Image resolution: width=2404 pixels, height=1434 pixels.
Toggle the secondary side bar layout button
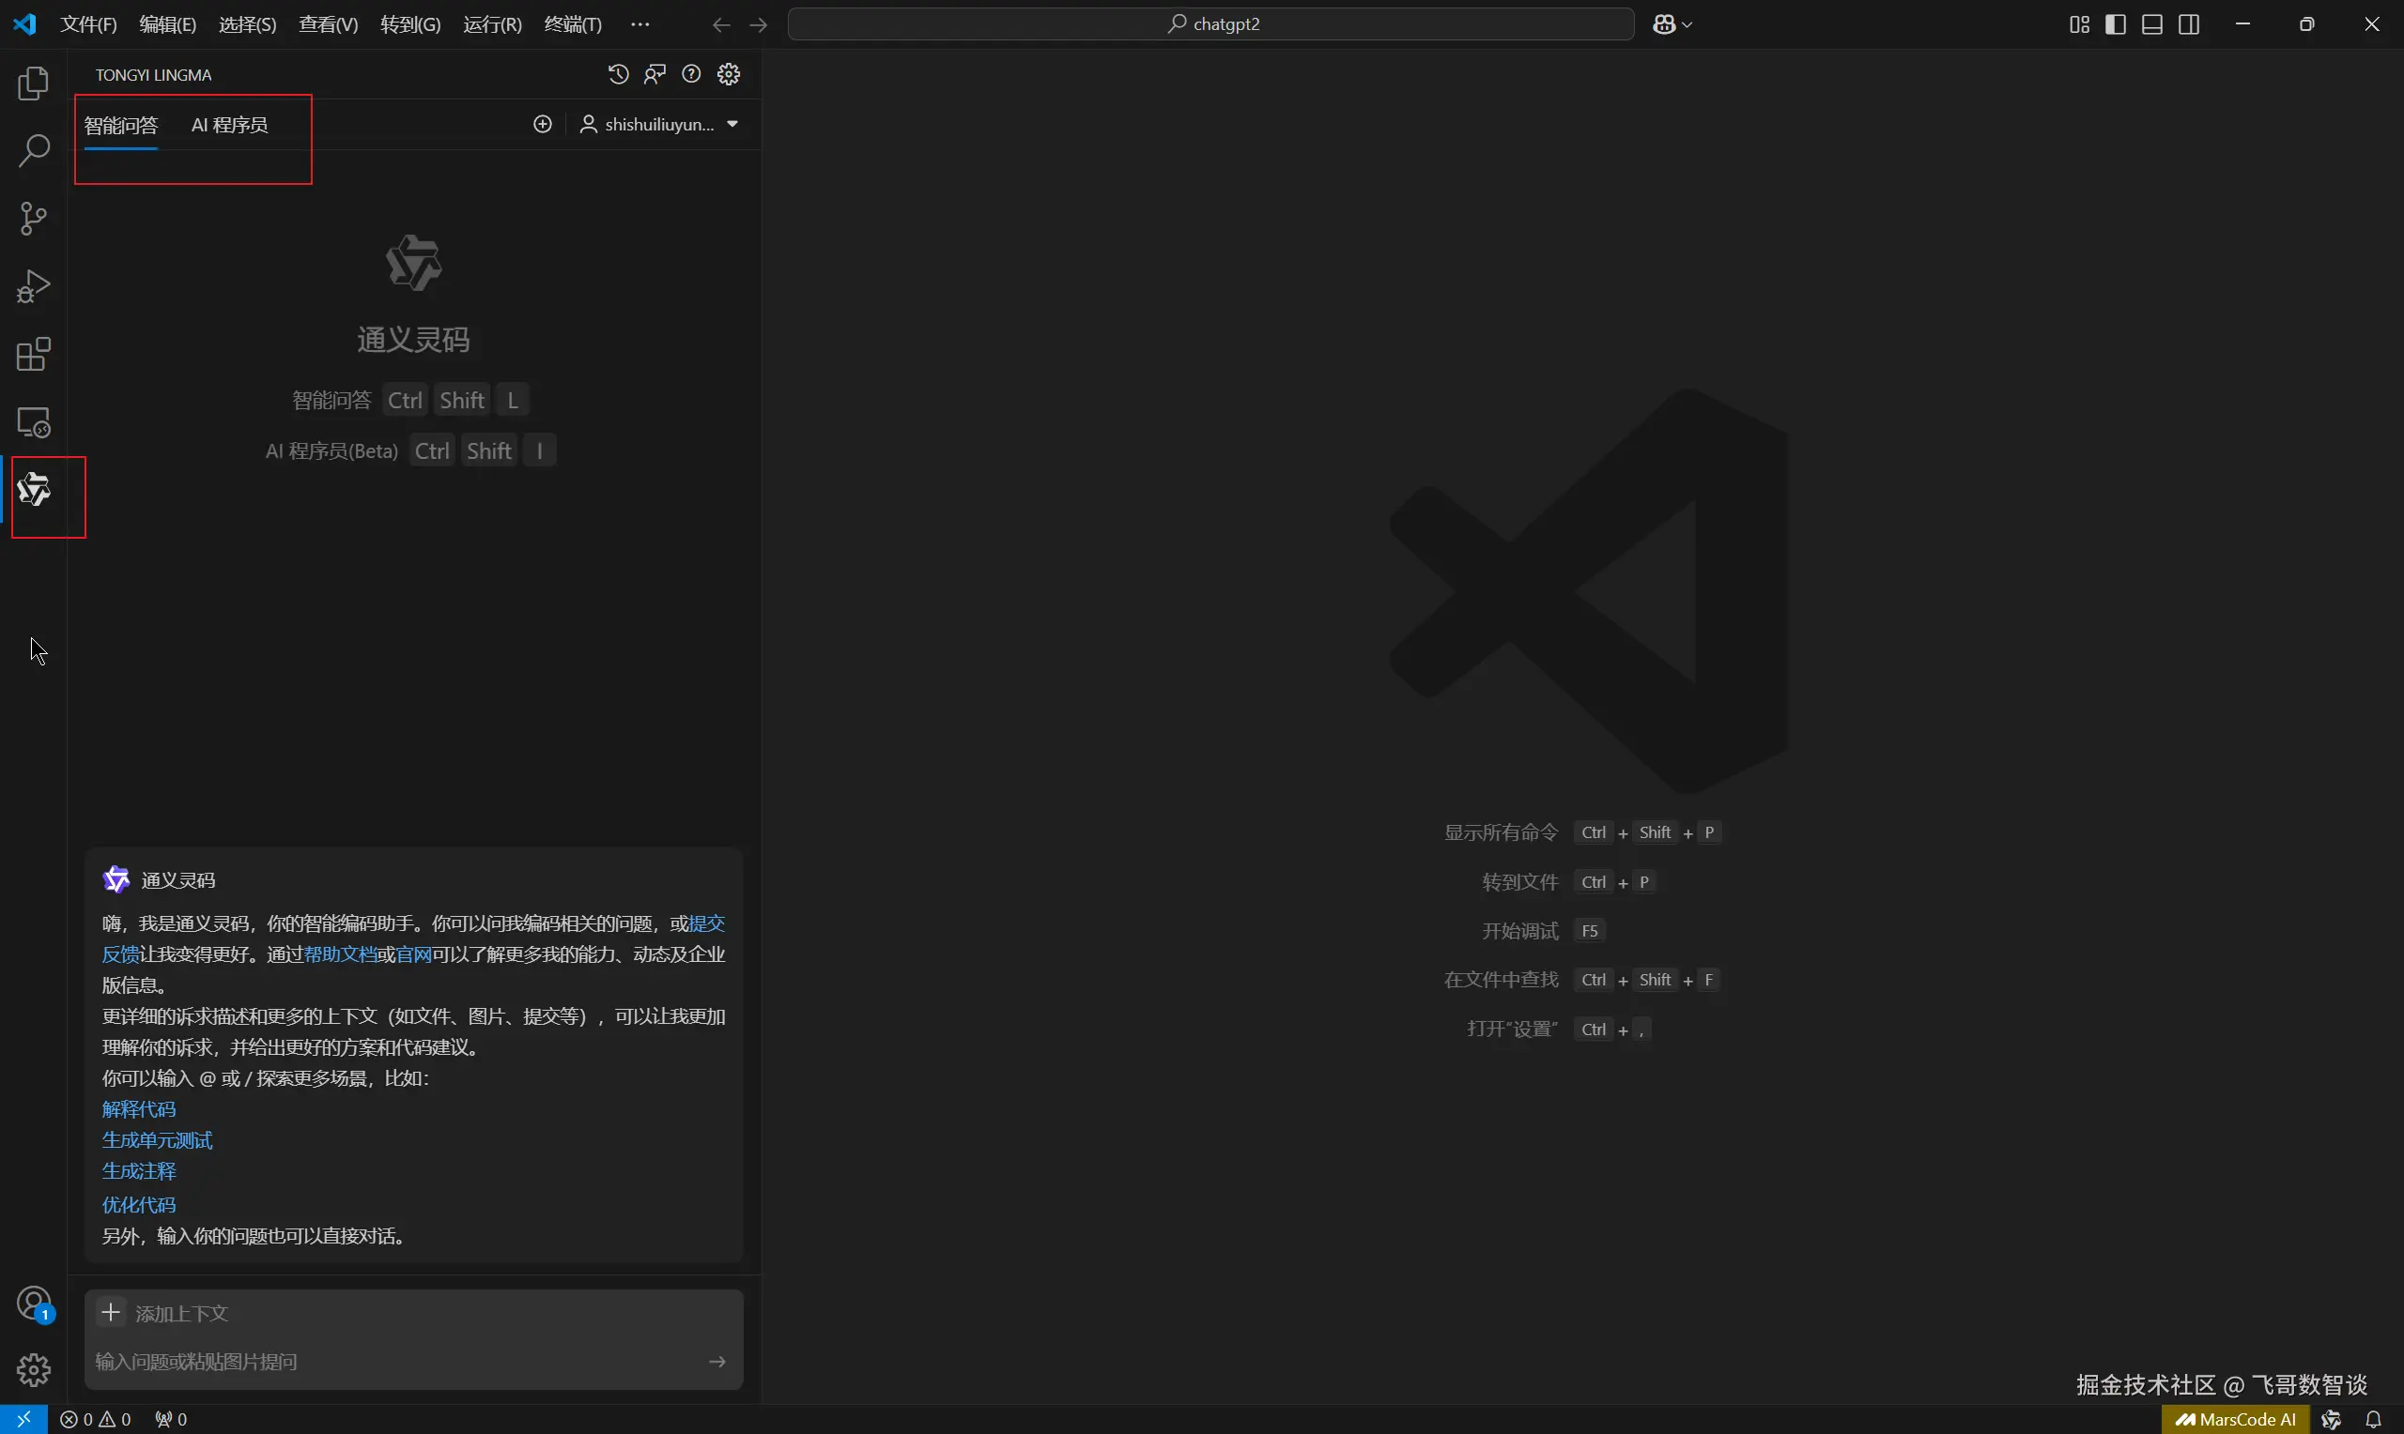(2189, 24)
